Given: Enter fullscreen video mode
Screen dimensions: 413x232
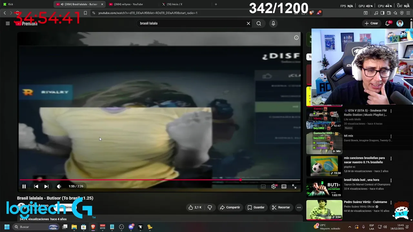Looking at the screenshot, I should pos(294,186).
